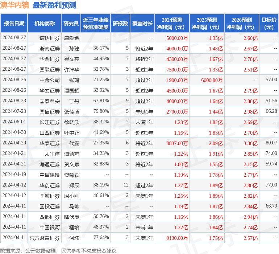Viewport: 279px width, 254px height.
Task: Click the 东方财富证券 institution cell
Action: [45, 238]
